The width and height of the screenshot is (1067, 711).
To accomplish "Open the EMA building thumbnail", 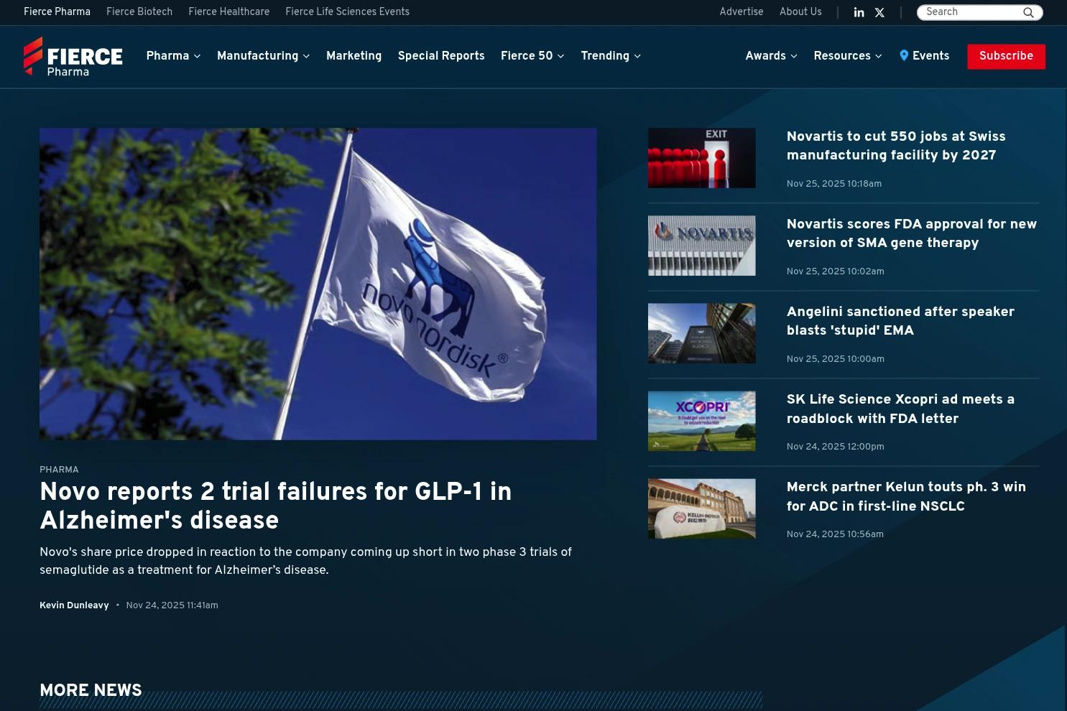I will tap(701, 333).
